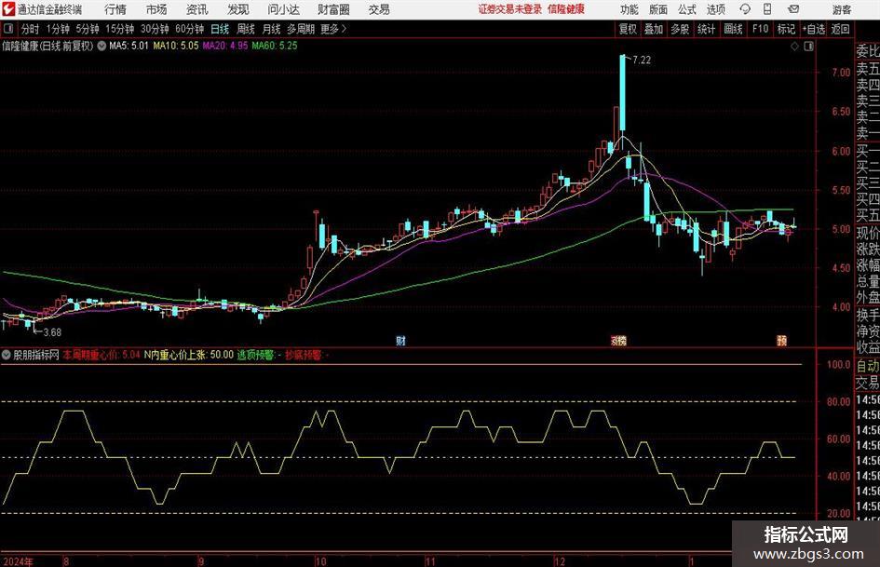Click the 复权 adjustment button
Image resolution: width=880 pixels, height=567 pixels.
tap(628, 29)
